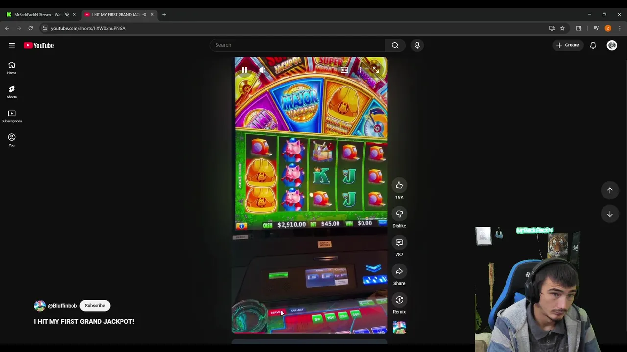Open the YouTube account avatar menu
The image size is (627, 352).
click(612, 45)
